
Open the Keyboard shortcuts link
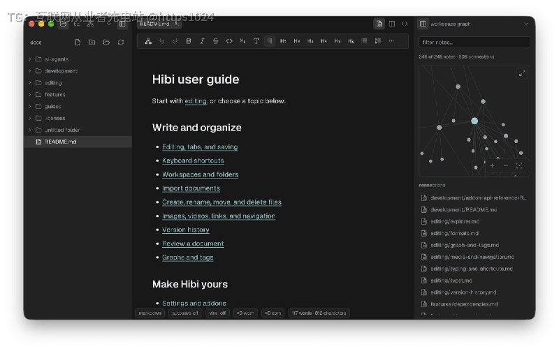193,160
